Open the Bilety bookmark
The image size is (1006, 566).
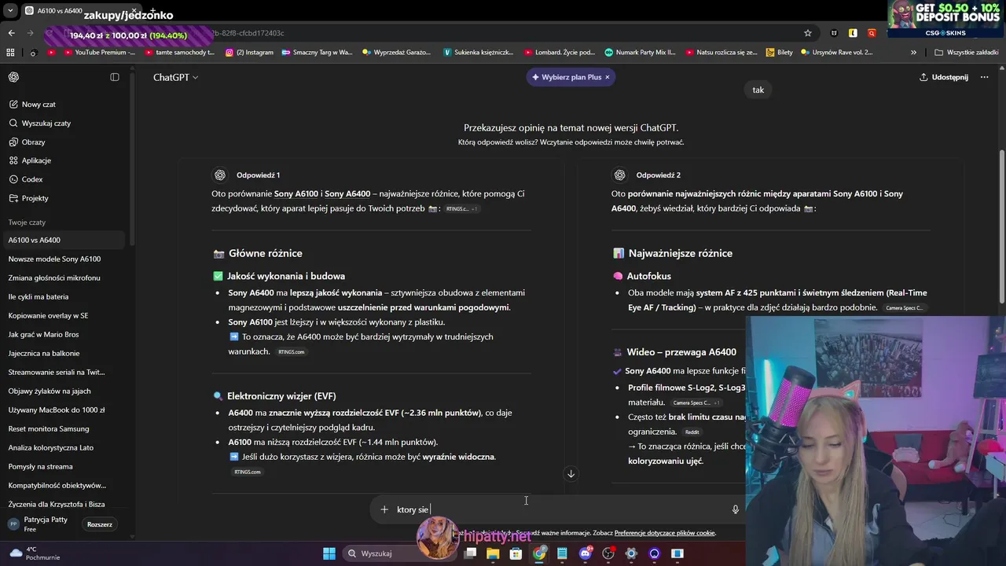point(778,53)
